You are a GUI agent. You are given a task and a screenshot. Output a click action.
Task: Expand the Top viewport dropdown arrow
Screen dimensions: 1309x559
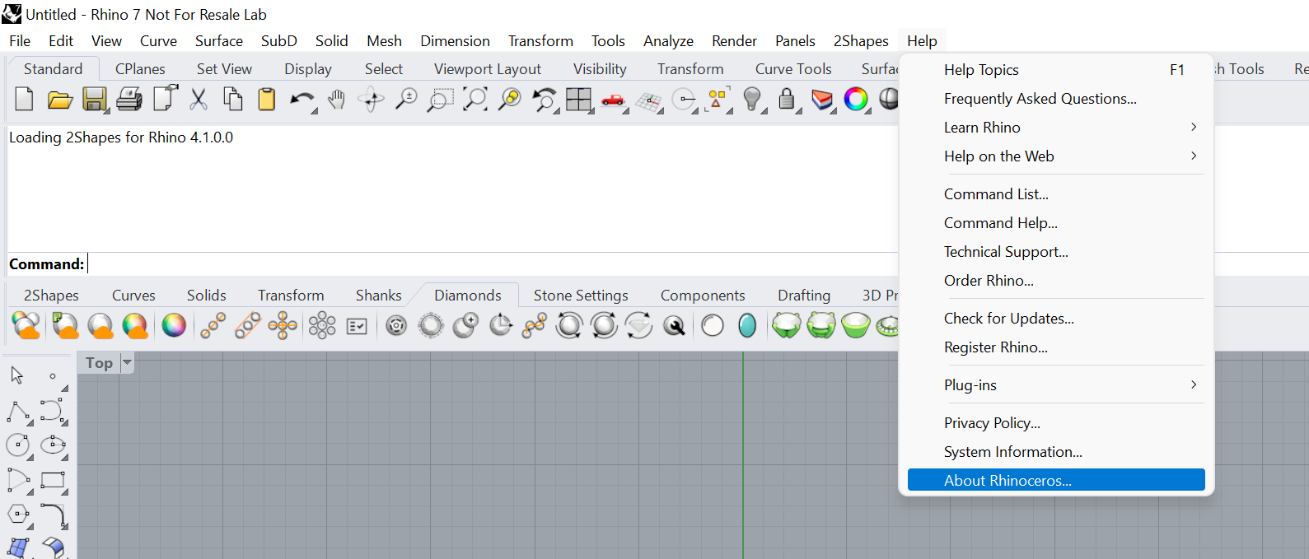[127, 362]
